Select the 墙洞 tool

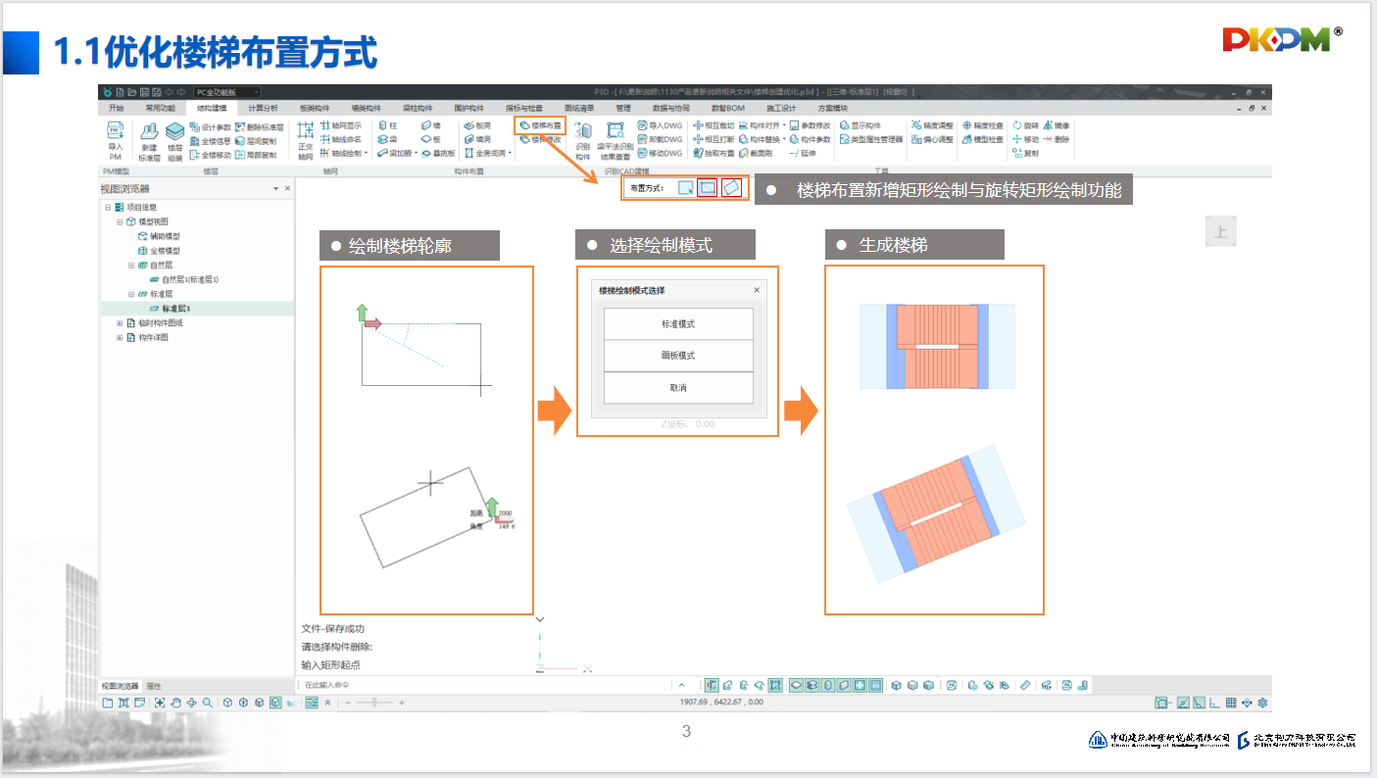477,139
